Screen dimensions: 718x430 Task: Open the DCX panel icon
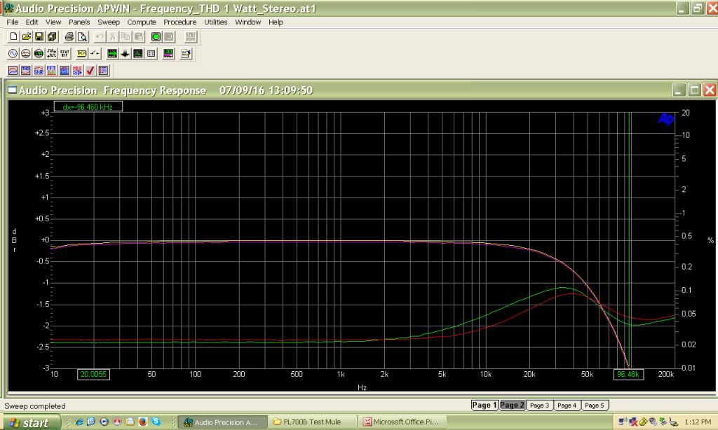81,53
